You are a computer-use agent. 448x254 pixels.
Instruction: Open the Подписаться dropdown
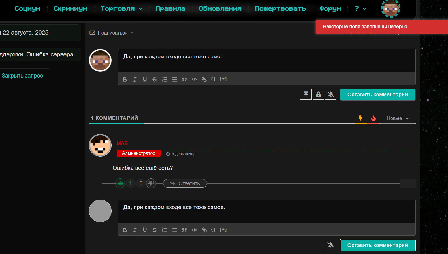click(112, 33)
